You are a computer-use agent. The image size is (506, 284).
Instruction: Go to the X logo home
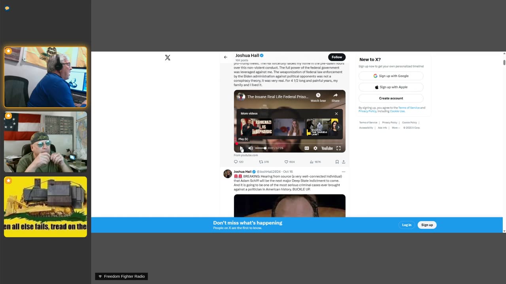pyautogui.click(x=168, y=58)
